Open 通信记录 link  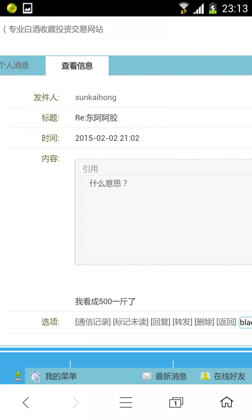click(x=93, y=322)
